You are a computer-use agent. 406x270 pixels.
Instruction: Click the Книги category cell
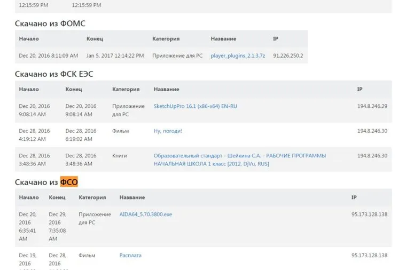(x=120, y=156)
